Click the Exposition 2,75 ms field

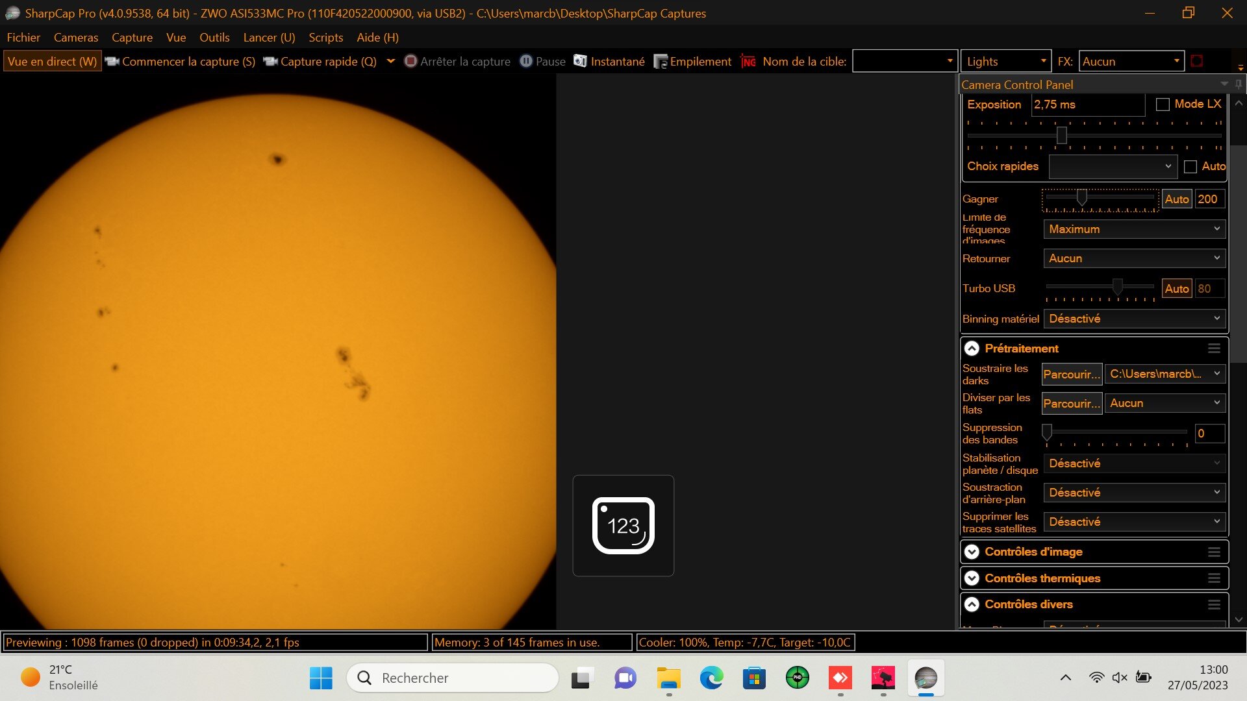(1088, 105)
